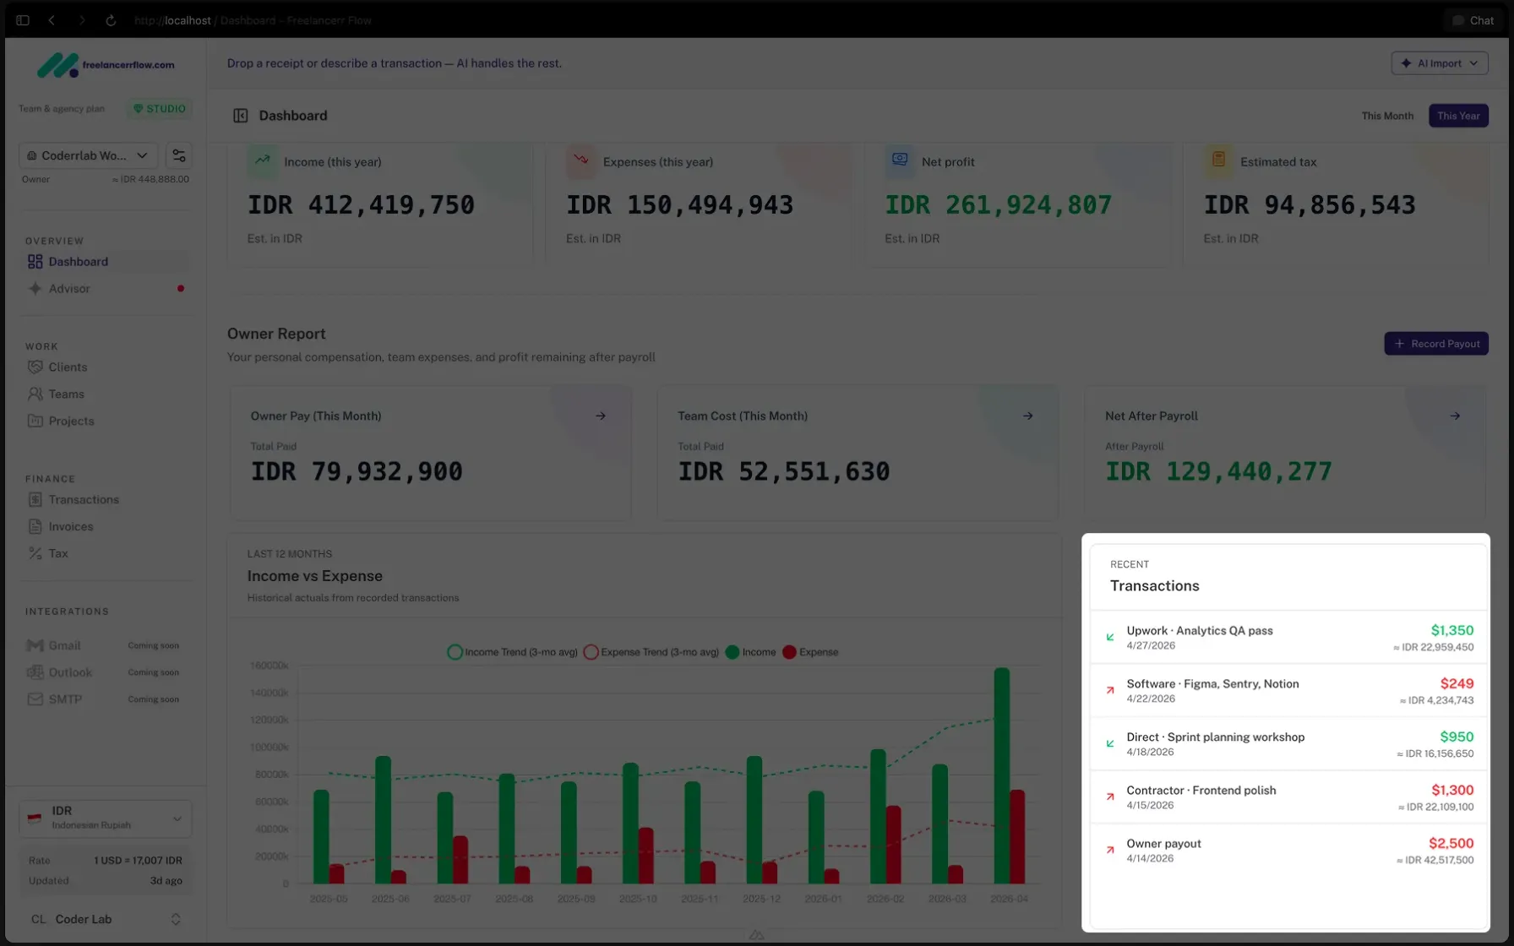The image size is (1514, 946).
Task: Click the Record Payout button
Action: click(1436, 343)
